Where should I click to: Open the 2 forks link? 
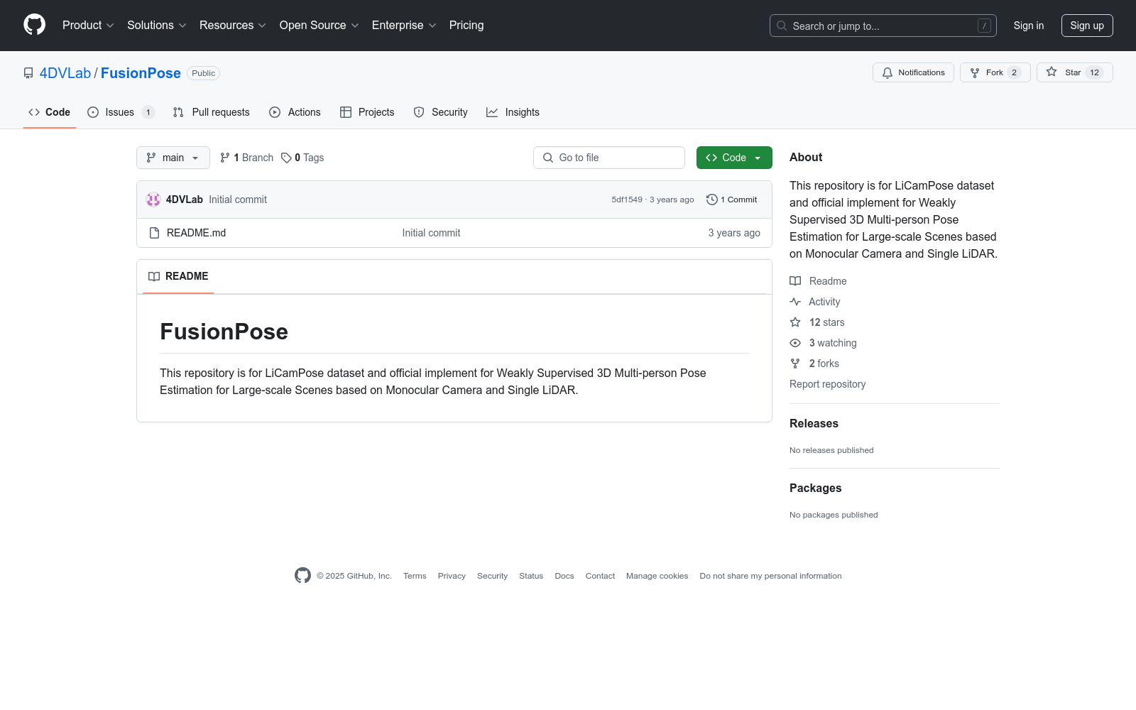coord(814,364)
